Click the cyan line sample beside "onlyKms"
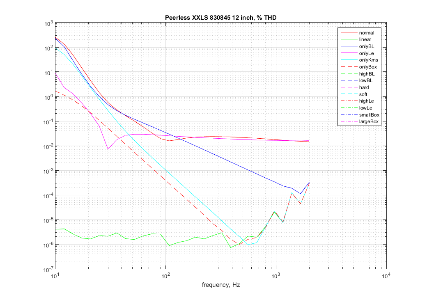The image size is (427, 302). click(x=349, y=60)
